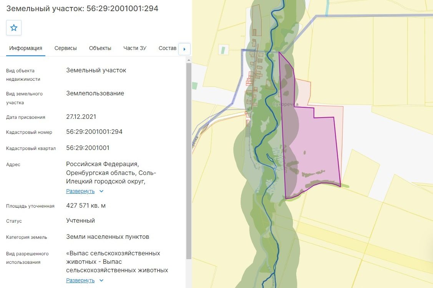Viewport: 433px width, 288px height.
Task: Click cadastral quarter value 56:29:2001001
Action: [x=88, y=148]
